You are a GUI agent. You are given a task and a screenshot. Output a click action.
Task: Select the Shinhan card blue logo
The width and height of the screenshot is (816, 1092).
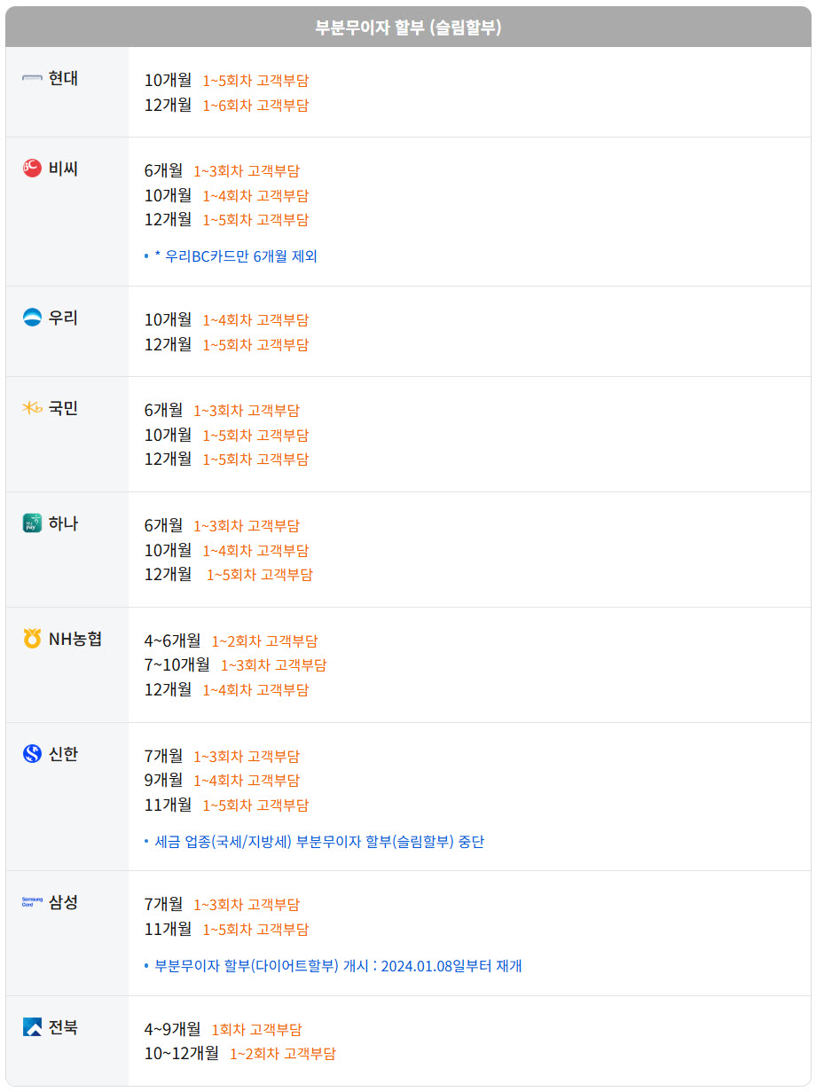[x=32, y=754]
